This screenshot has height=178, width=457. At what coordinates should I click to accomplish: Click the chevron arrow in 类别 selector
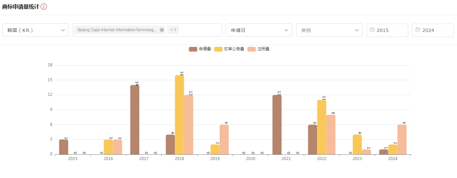tap(357, 30)
